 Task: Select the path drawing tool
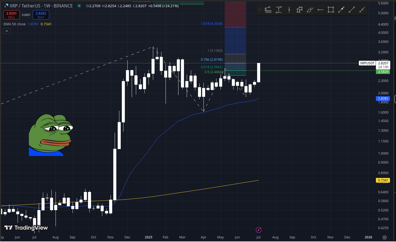coord(299,10)
